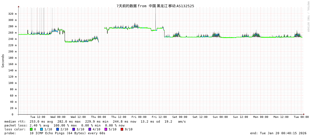Viewport: 311px width, 137px height.
Task: Click the 100 m y-axis label
Action: tap(12, 83)
